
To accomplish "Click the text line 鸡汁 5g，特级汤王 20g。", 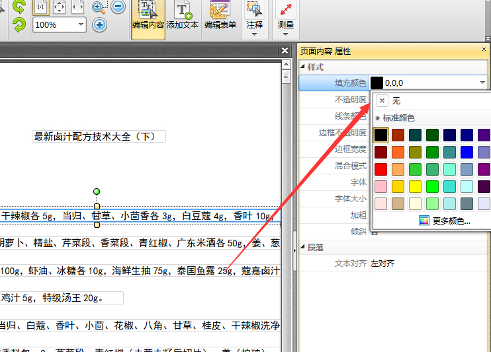I will [52, 298].
